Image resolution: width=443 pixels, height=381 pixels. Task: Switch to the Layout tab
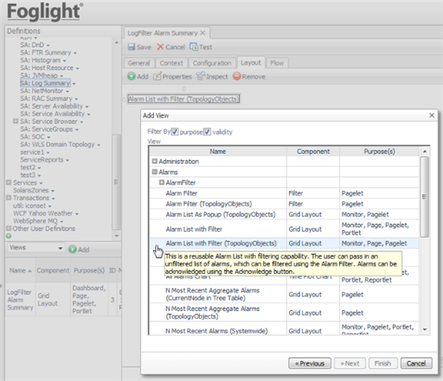(250, 63)
